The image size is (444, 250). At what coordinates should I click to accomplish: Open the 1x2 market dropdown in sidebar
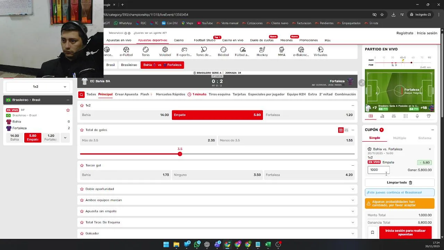pyautogui.click(x=38, y=86)
